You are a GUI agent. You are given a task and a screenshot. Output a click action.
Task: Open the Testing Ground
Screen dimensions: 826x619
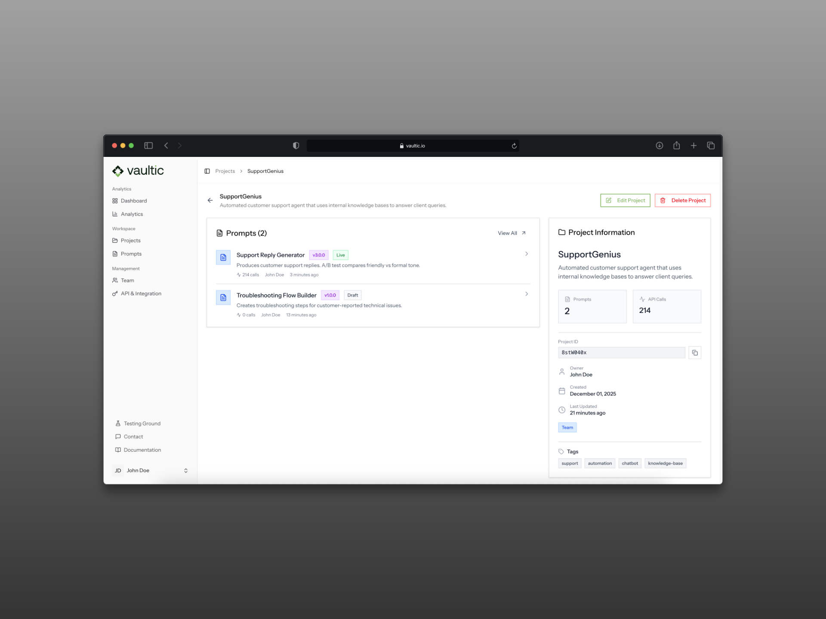pos(142,423)
